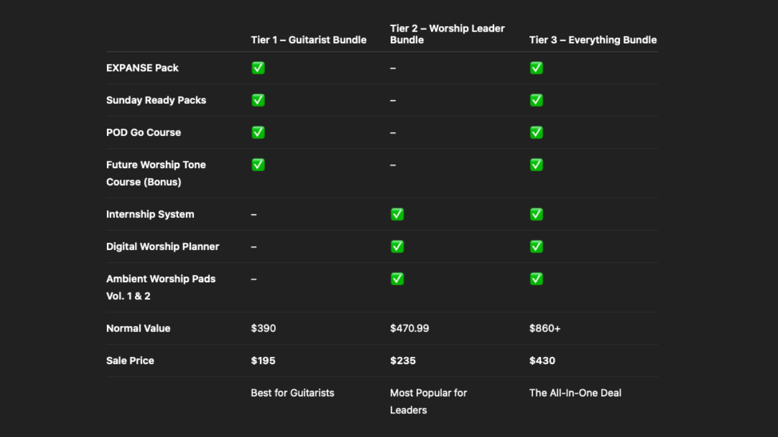This screenshot has height=437, width=778.
Task: Click the Normal Value row label
Action: point(138,328)
